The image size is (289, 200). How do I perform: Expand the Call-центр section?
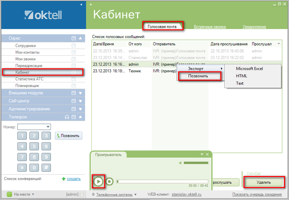pos(80,101)
